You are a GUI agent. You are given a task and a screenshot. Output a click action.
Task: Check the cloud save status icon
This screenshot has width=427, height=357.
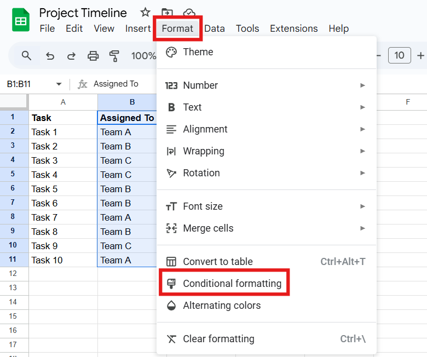(x=189, y=13)
